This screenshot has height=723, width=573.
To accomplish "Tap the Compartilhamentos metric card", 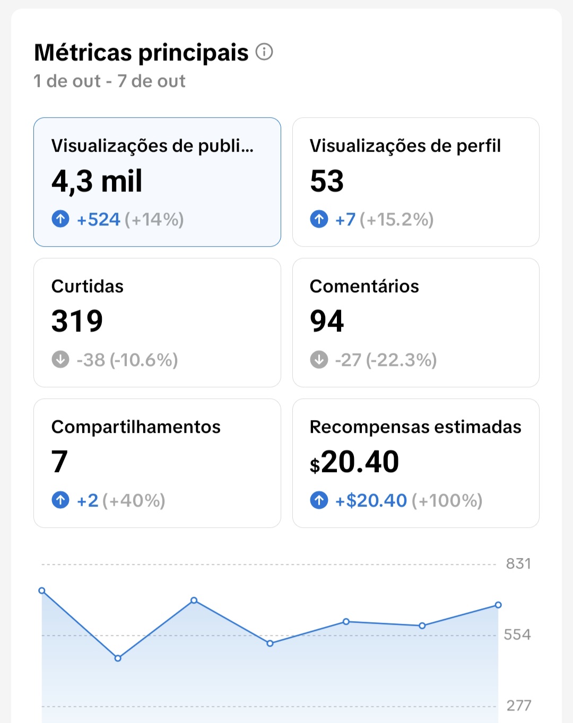I will 157,463.
